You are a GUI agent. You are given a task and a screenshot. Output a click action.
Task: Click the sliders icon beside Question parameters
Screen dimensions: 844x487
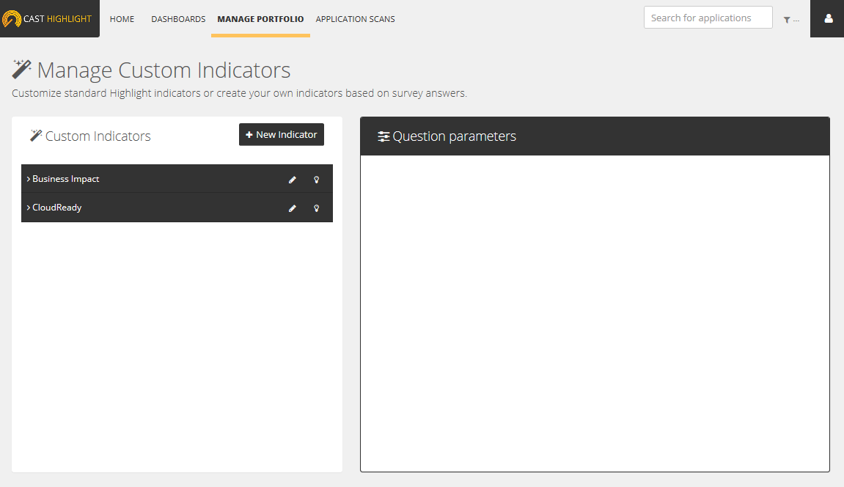(x=384, y=136)
